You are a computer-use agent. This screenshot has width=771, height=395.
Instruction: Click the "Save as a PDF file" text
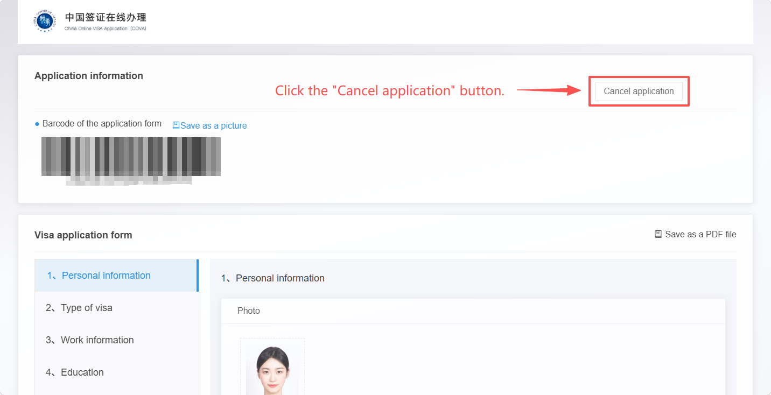pos(700,234)
